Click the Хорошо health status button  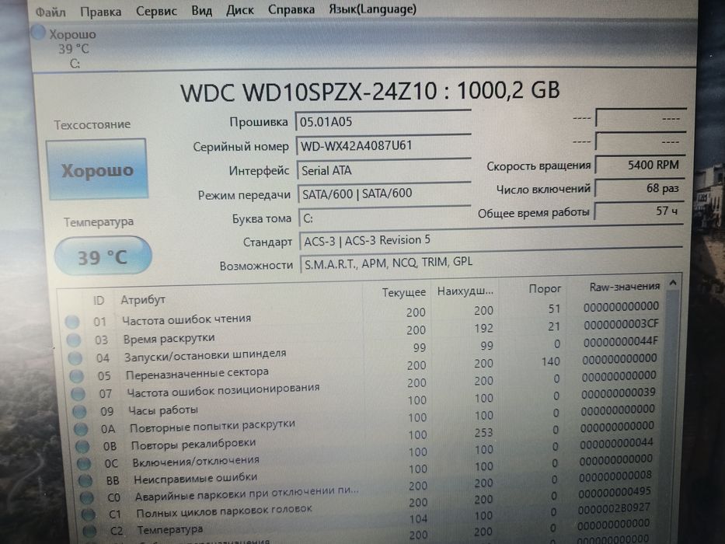point(97,169)
